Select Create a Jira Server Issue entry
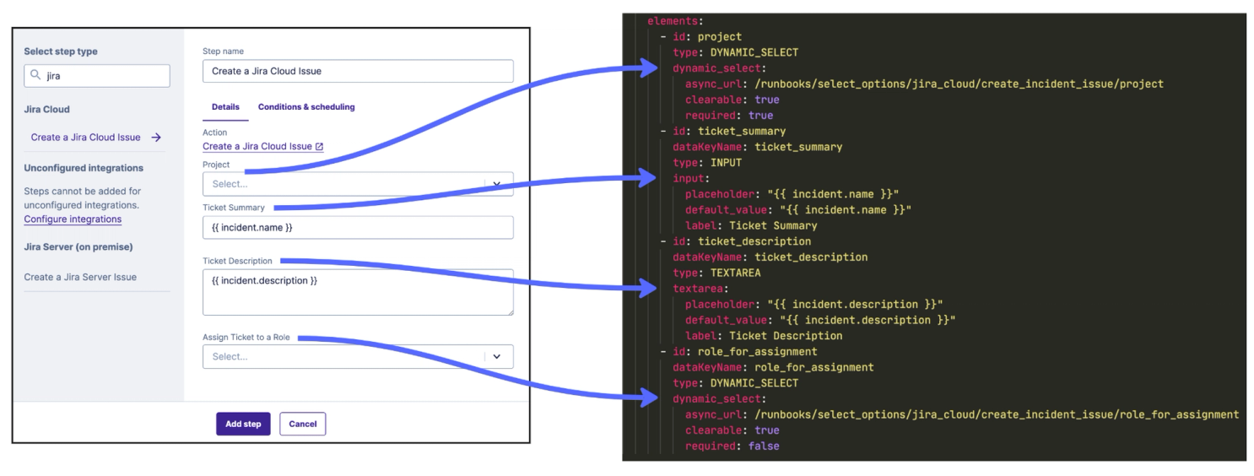This screenshot has width=1254, height=476. point(80,277)
